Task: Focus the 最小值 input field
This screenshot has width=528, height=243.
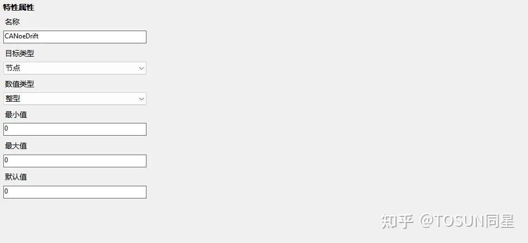Action: pyautogui.click(x=75, y=130)
